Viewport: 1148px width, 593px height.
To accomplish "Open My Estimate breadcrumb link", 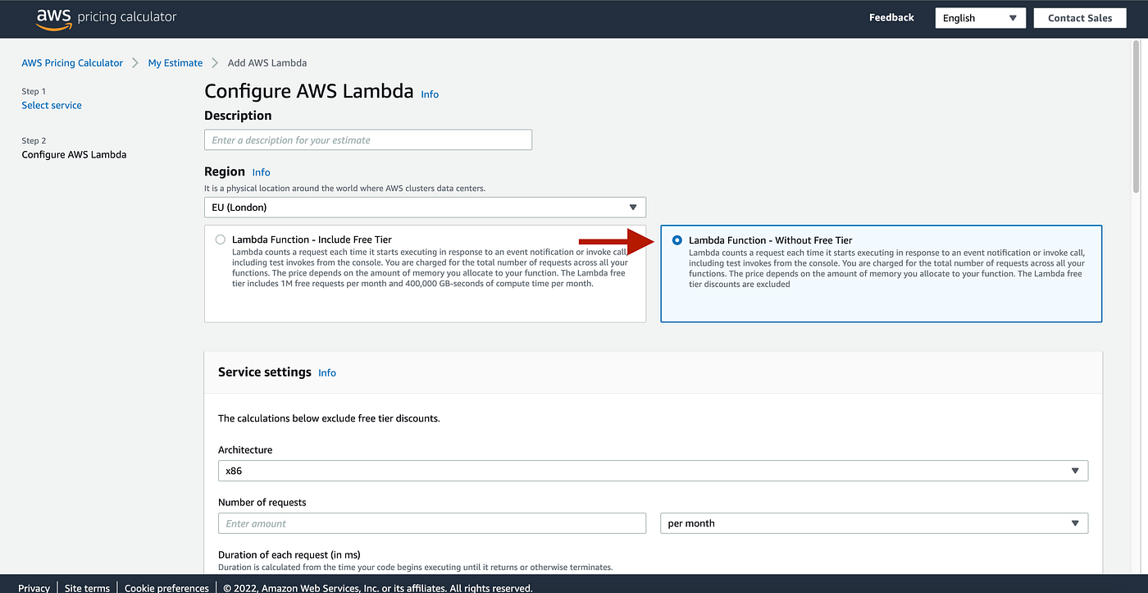I will coord(175,63).
